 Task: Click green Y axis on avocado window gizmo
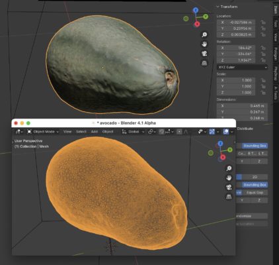[230, 150]
